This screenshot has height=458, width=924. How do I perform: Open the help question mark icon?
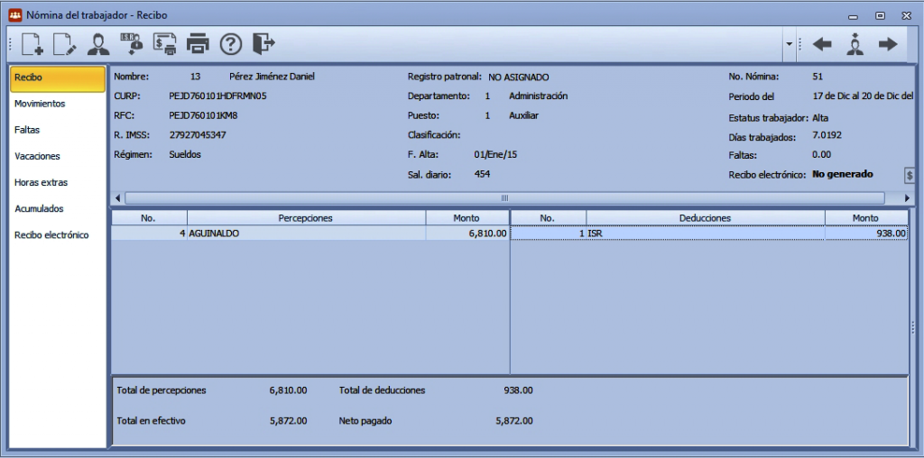coord(231,44)
